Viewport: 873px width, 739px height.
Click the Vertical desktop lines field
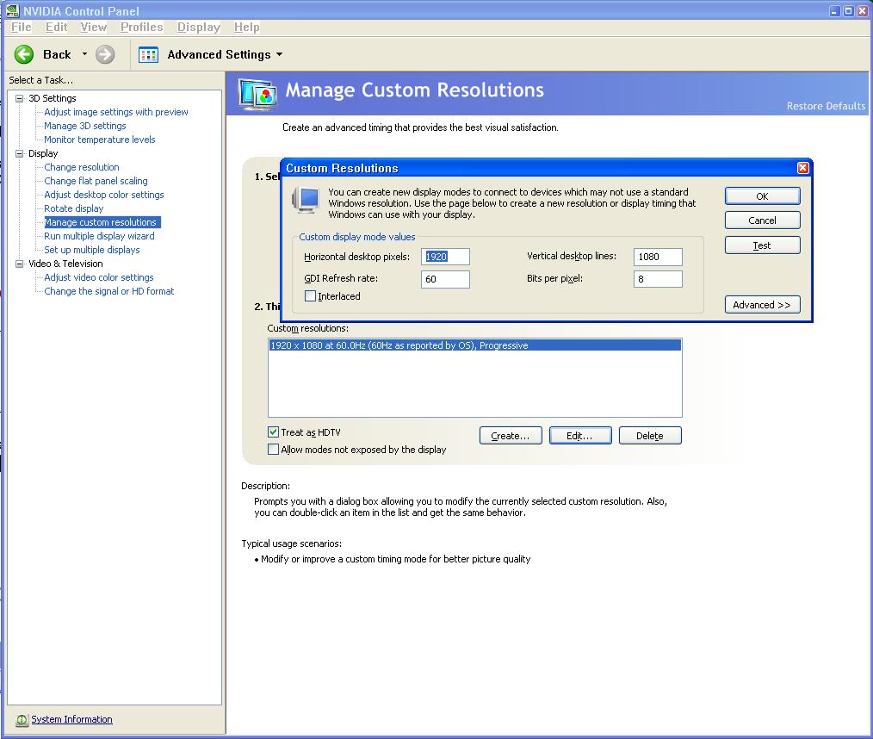[x=658, y=257]
